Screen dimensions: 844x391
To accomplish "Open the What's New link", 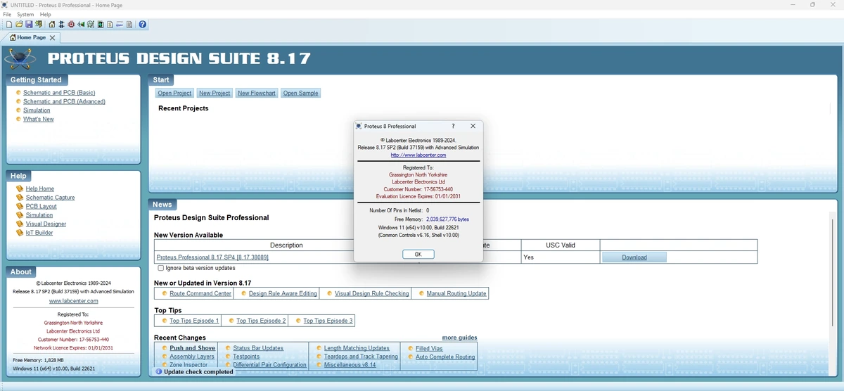I will click(39, 119).
